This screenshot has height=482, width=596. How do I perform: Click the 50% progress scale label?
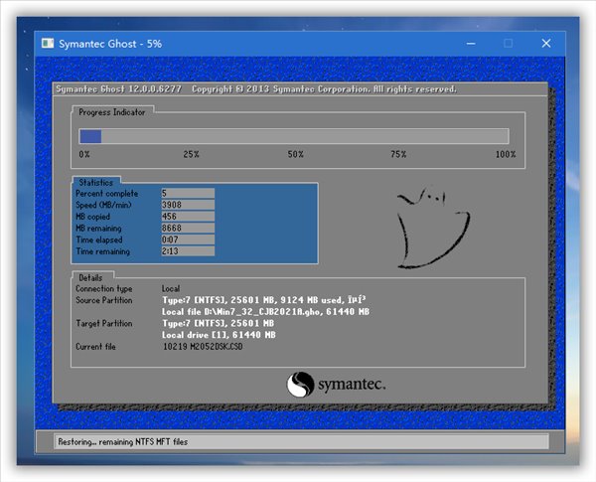pyautogui.click(x=295, y=154)
